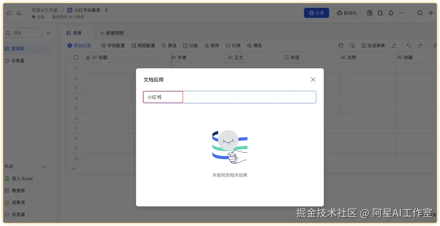The image size is (440, 226).
Task: Open the 云盘 folder location
Action: tap(38, 17)
